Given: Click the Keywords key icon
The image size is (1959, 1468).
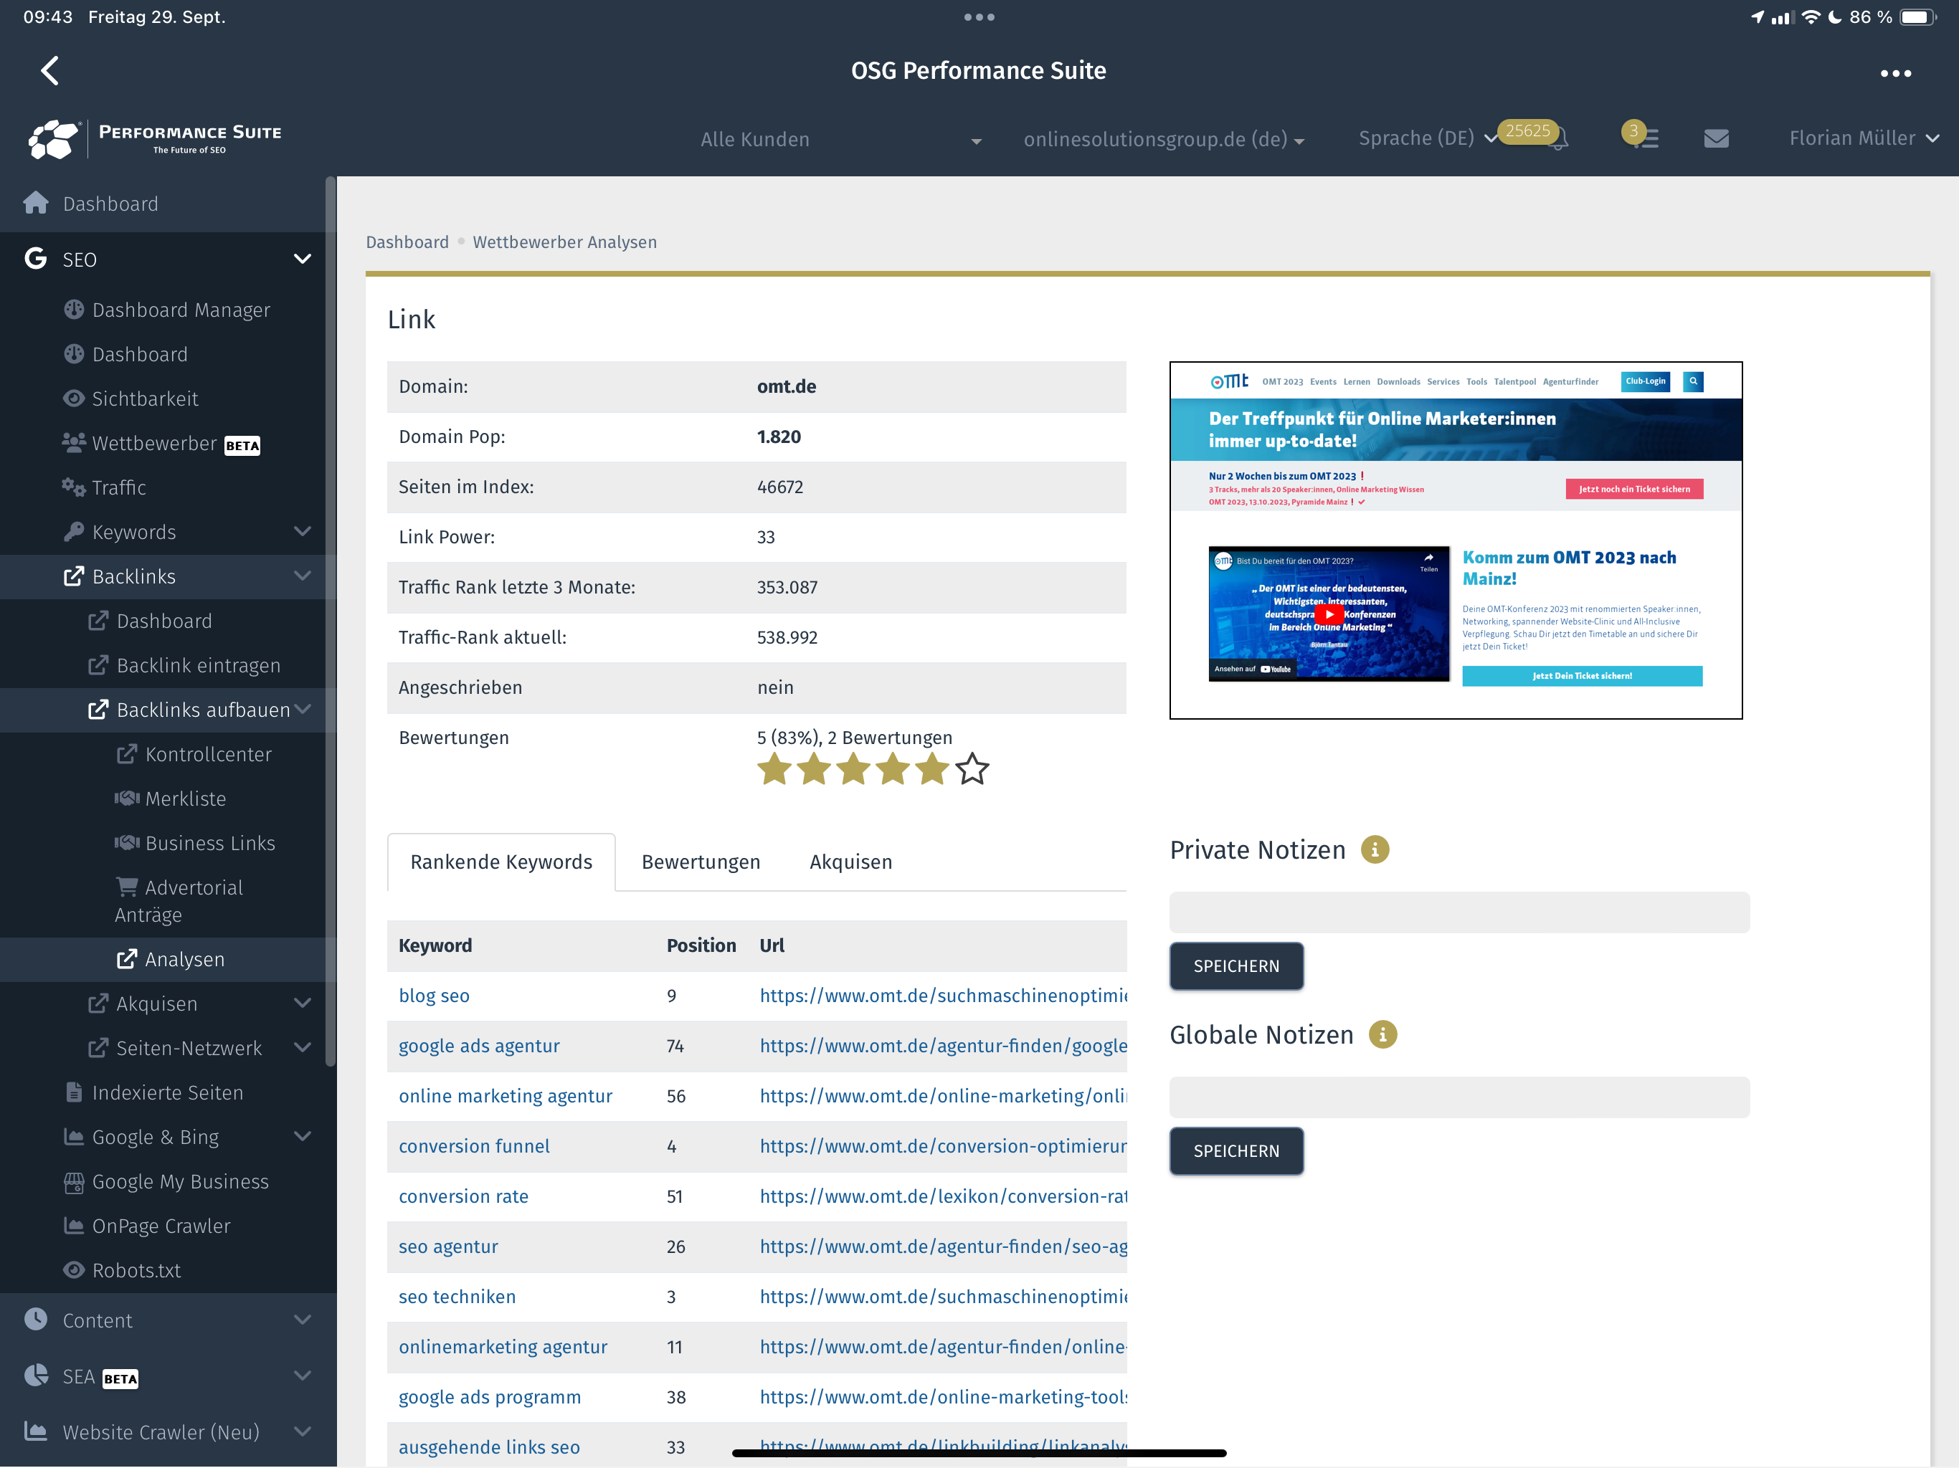Looking at the screenshot, I should (74, 531).
